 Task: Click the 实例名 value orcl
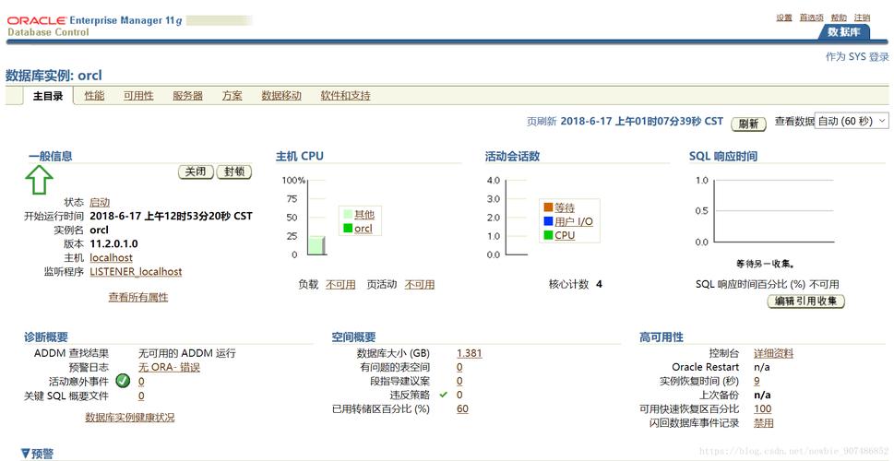[100, 230]
